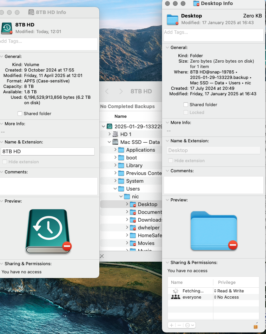Toggle the Locked checkbox in Desktop Info
Image resolution: width=266 pixels, height=334 pixels.
(186, 112)
